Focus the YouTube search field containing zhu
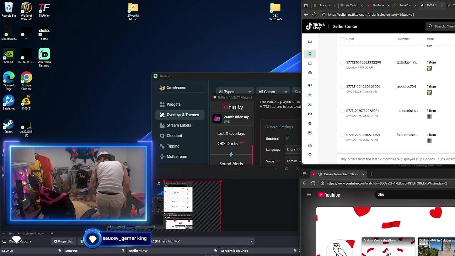This screenshot has width=455, height=256. tap(415, 194)
